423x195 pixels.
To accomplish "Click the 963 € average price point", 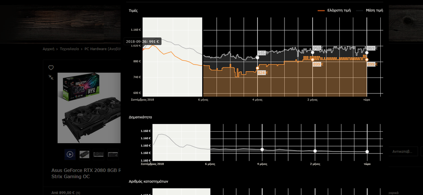I will [x=312, y=52].
